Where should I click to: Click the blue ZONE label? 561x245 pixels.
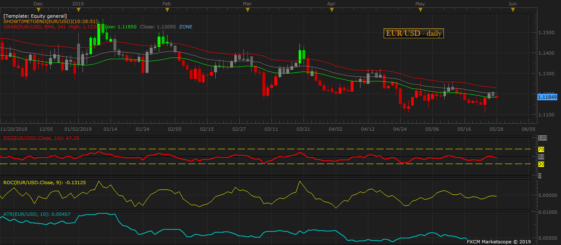(185, 27)
